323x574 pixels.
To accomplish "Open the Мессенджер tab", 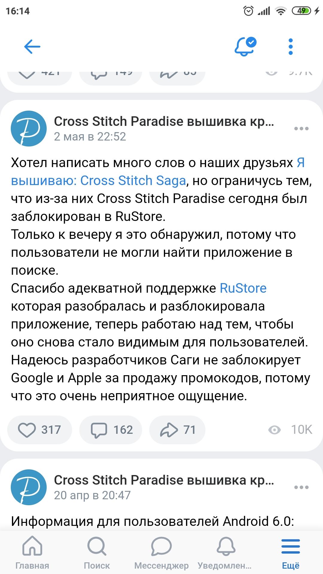I will (161, 552).
